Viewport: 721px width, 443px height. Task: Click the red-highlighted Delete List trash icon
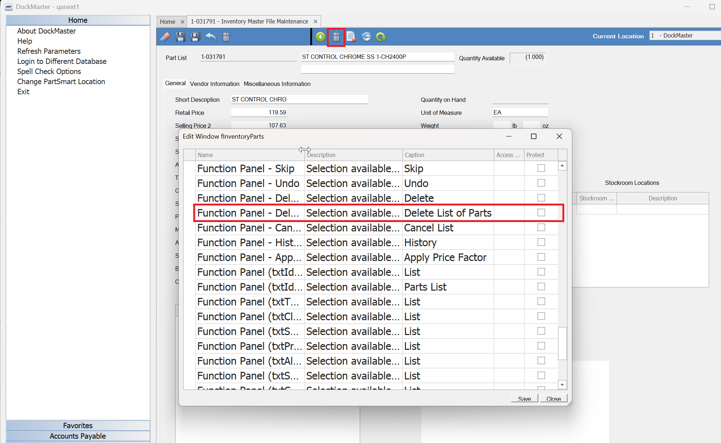tap(336, 37)
